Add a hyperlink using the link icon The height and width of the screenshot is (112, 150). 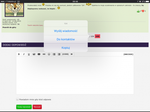[44, 54]
